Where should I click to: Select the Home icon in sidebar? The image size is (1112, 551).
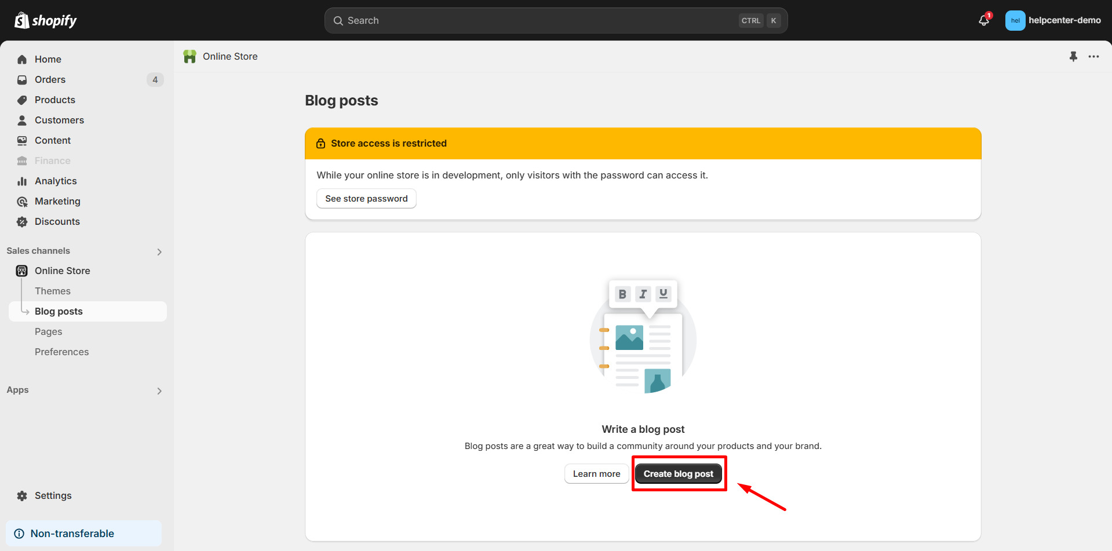21,59
